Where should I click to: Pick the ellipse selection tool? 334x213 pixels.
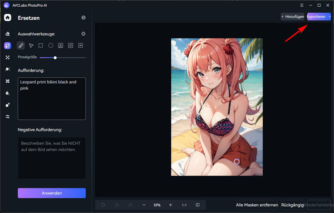click(x=51, y=46)
